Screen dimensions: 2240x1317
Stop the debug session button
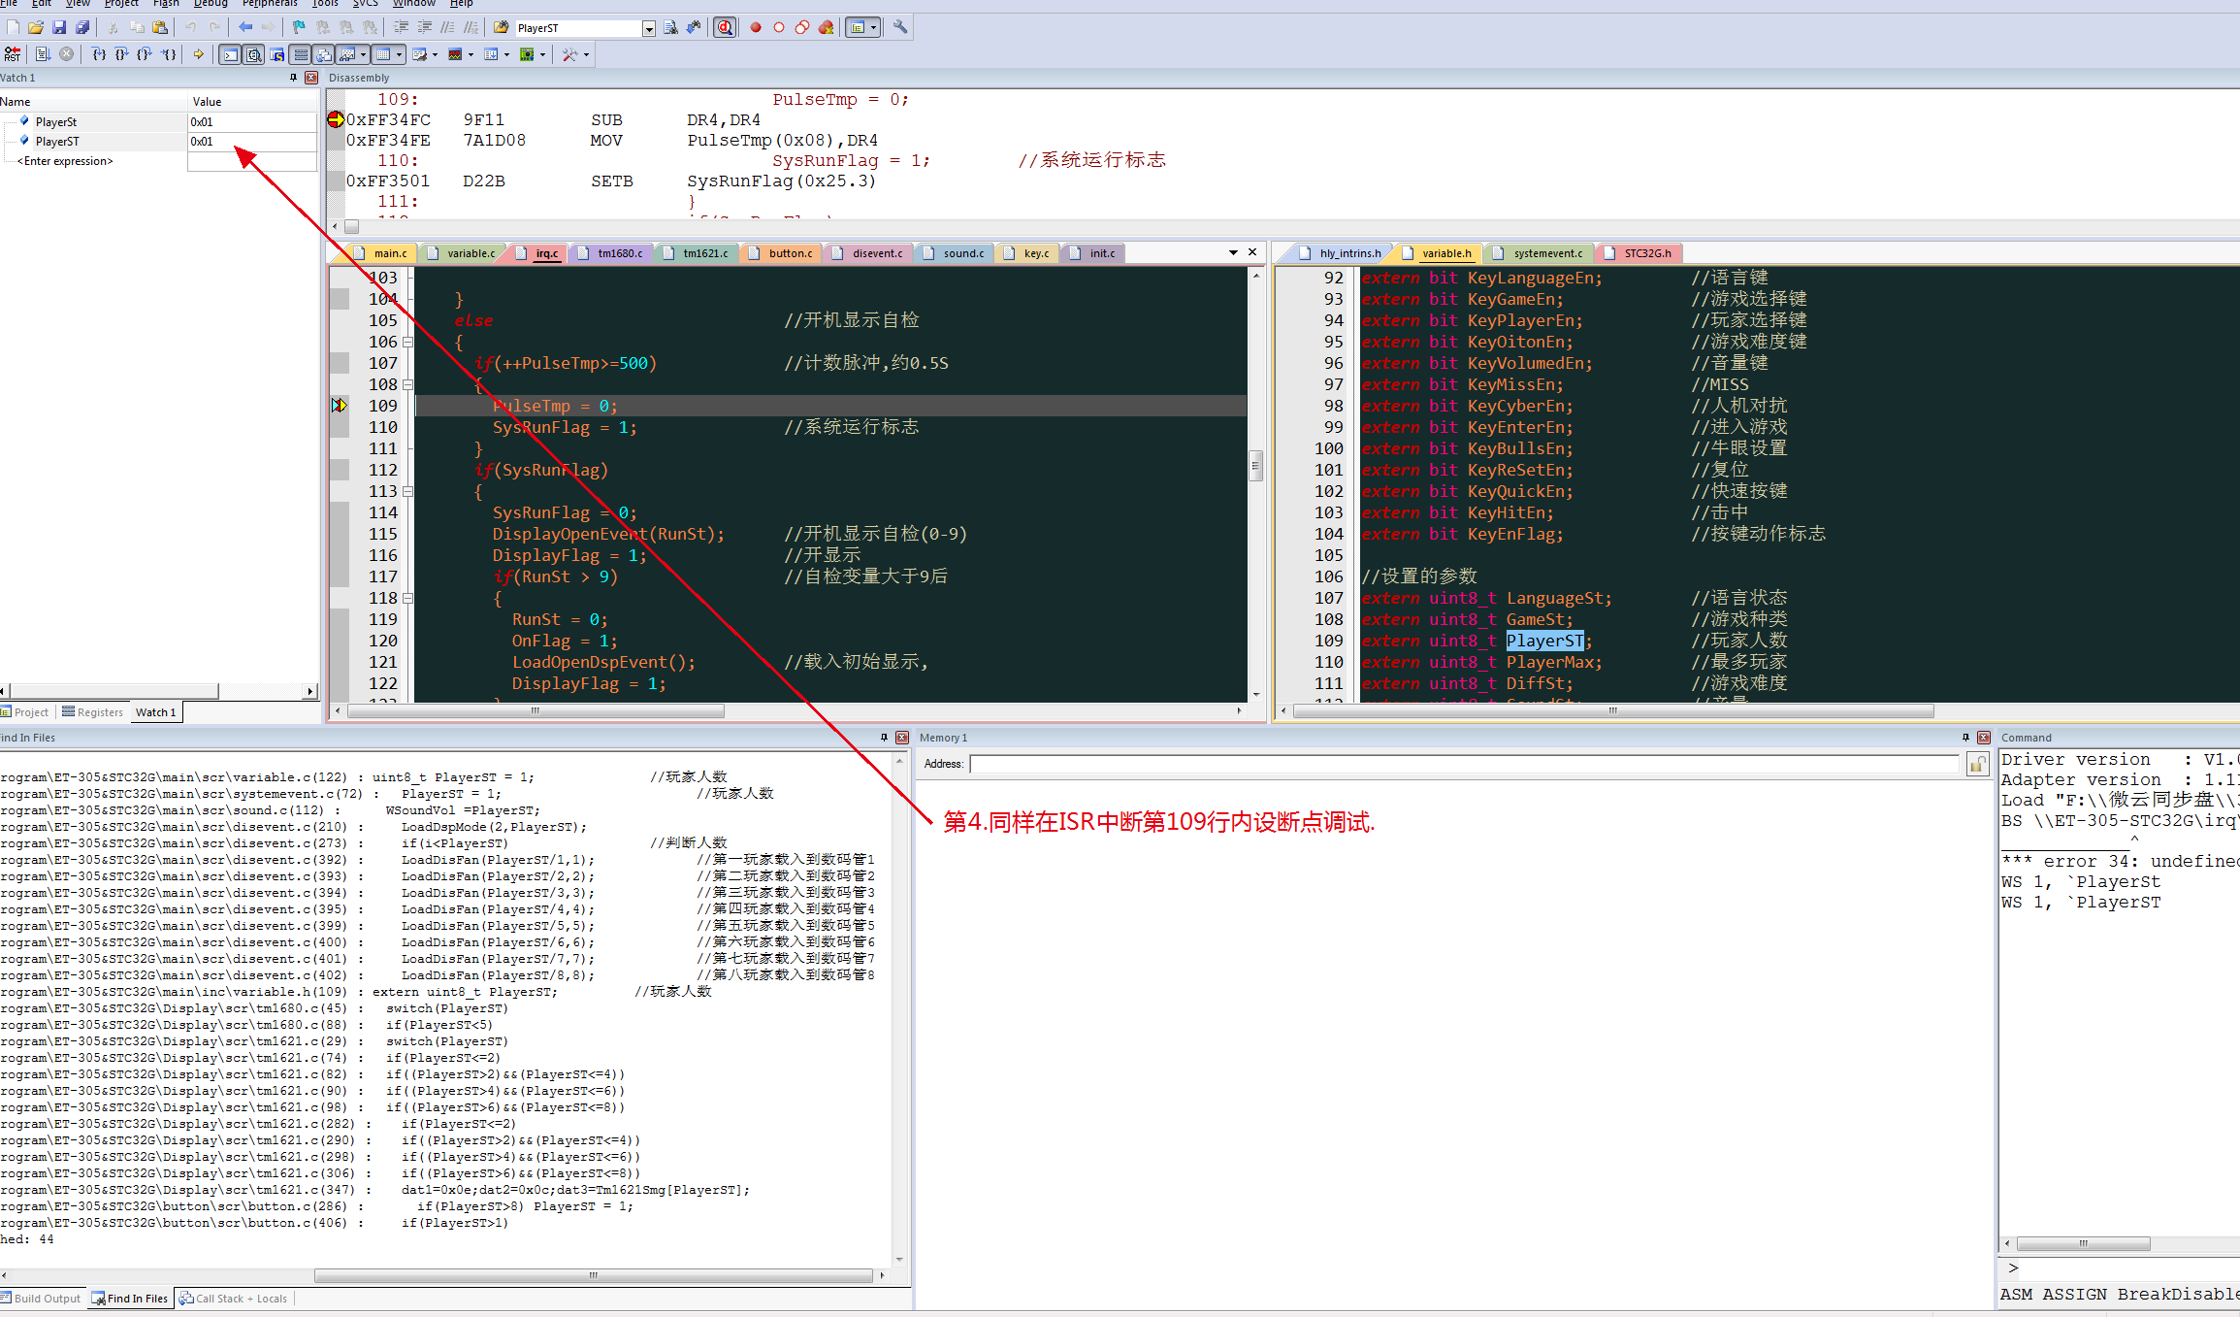[725, 28]
